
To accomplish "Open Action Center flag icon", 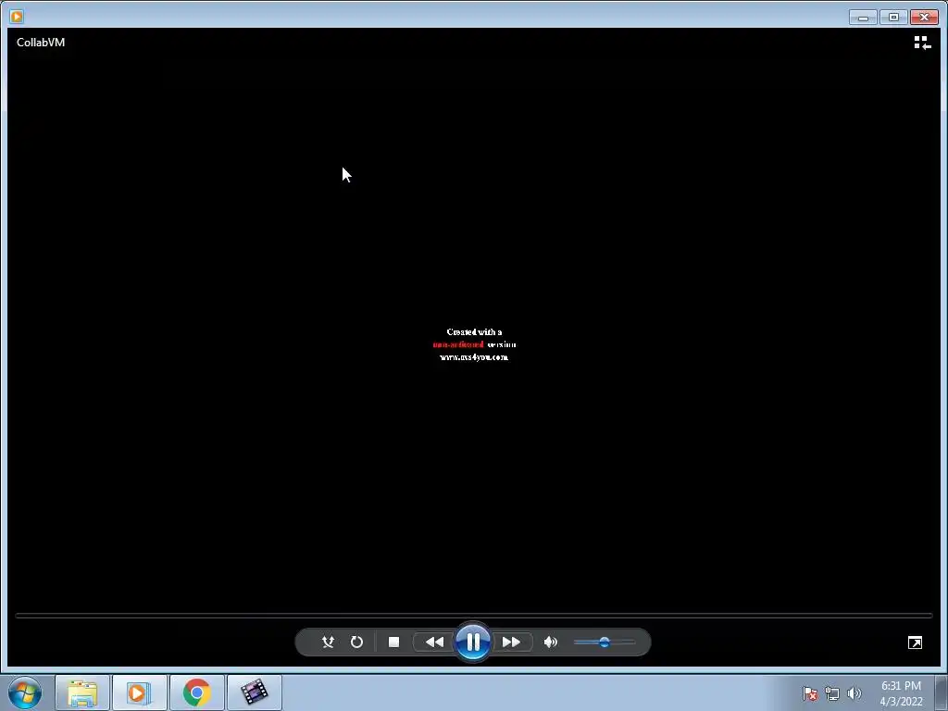I will coord(809,693).
